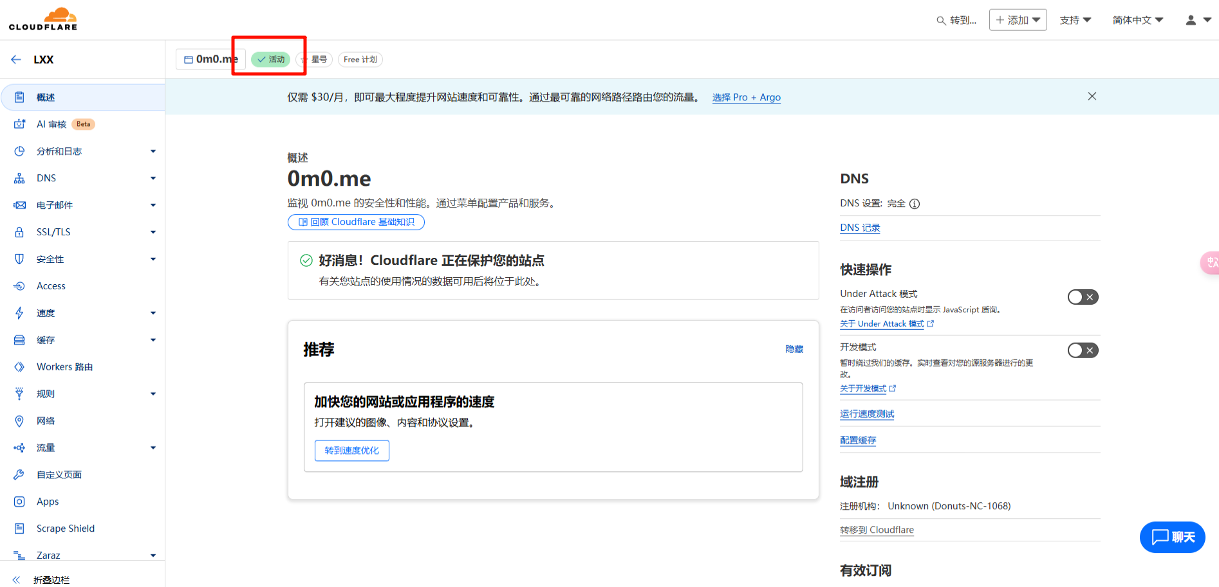
Task: Turn on development mode toggle
Action: click(x=1083, y=350)
